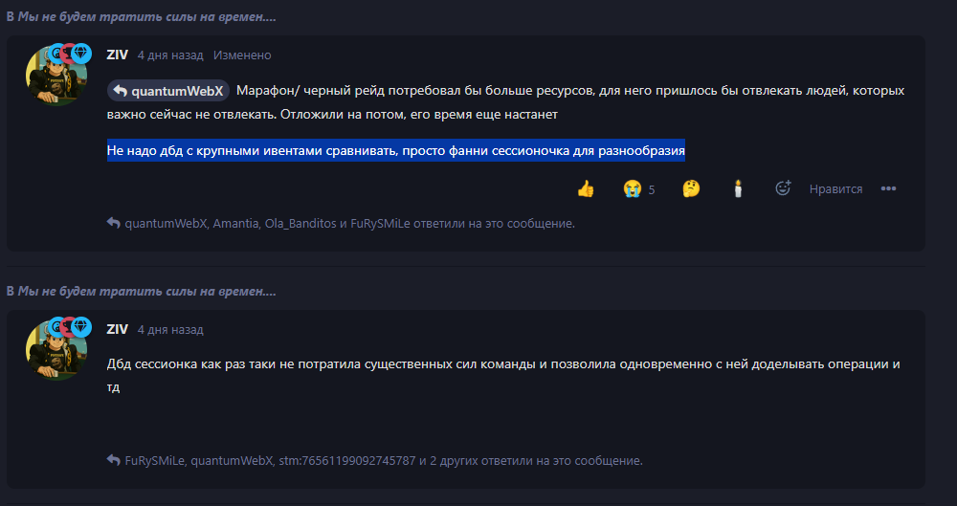Open the thread title link above the Дбд сессионка post

click(146, 292)
